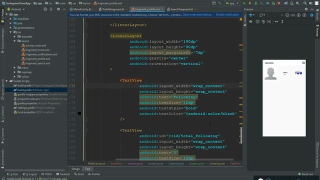Click the editor horizontal scrollbar
The width and height of the screenshot is (320, 180).
coord(174,159)
